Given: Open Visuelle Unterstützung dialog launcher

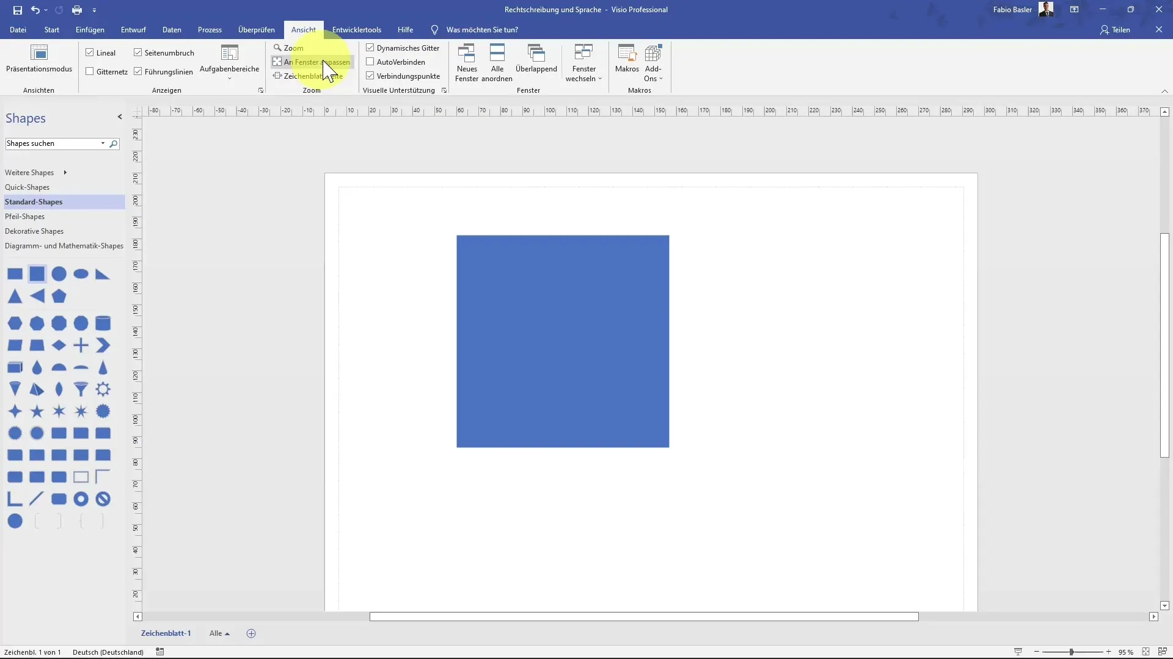Looking at the screenshot, I should (444, 90).
